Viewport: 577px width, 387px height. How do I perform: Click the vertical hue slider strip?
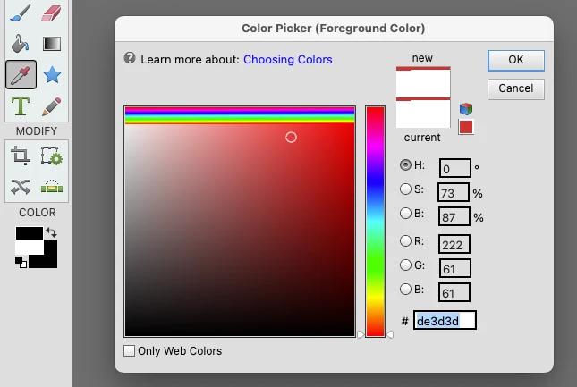click(376, 222)
